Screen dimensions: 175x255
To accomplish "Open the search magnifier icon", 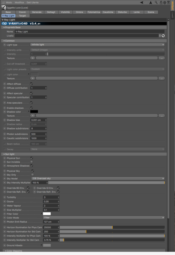I will click(x=156, y=2).
